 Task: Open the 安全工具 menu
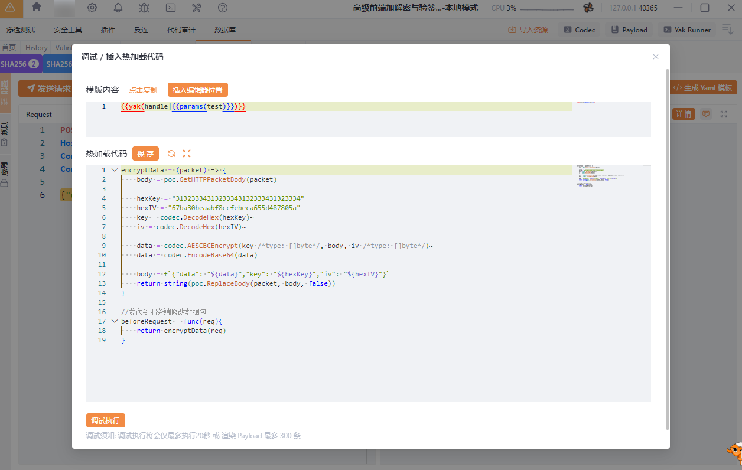(x=68, y=30)
